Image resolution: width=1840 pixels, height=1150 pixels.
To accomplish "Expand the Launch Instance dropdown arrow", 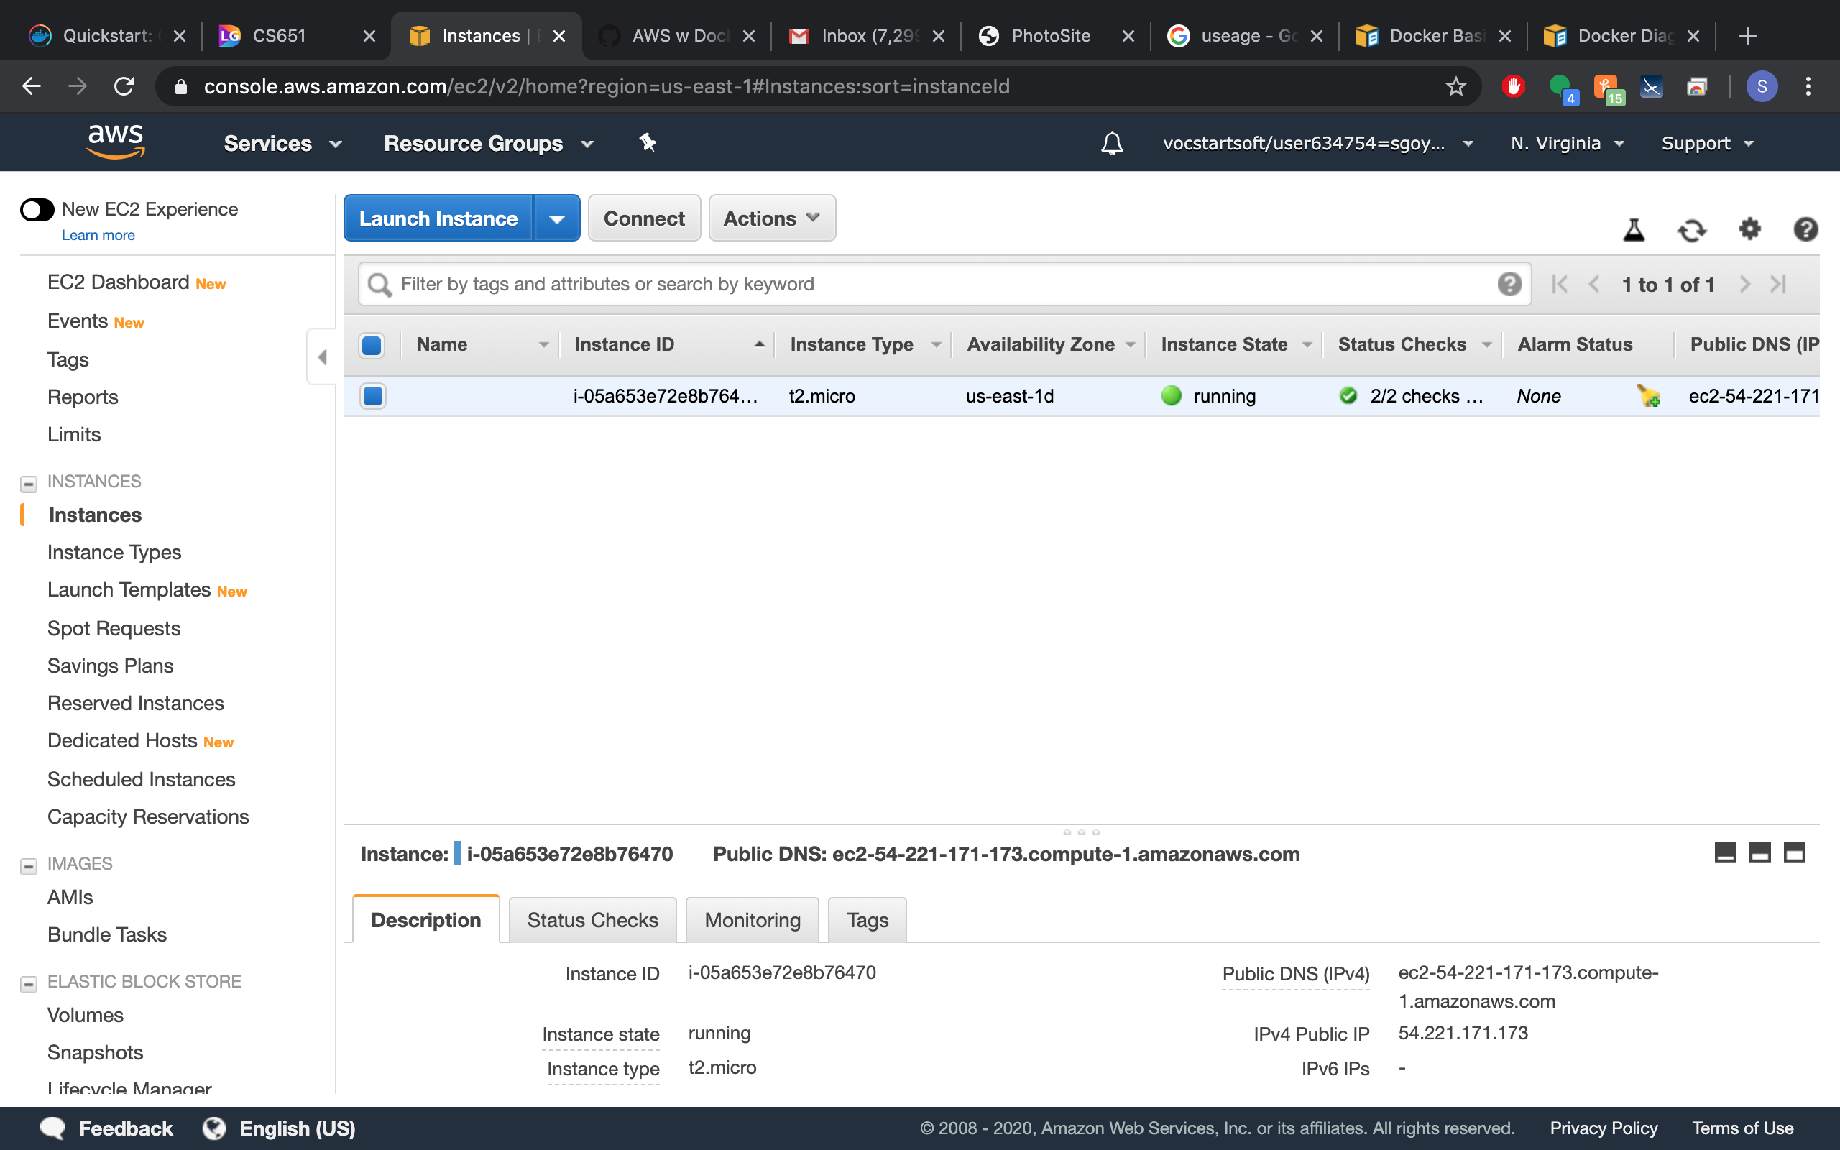I will pyautogui.click(x=557, y=219).
